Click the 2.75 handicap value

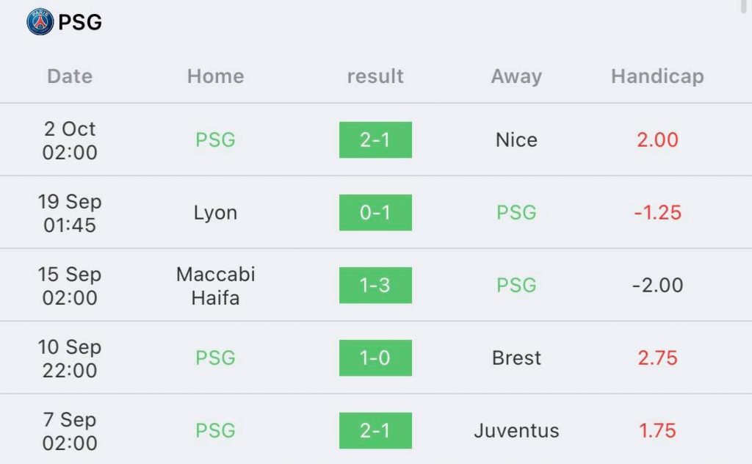pyautogui.click(x=657, y=358)
